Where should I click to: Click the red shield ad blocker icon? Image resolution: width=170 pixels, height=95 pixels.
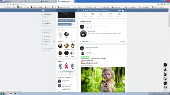tap(162, 4)
